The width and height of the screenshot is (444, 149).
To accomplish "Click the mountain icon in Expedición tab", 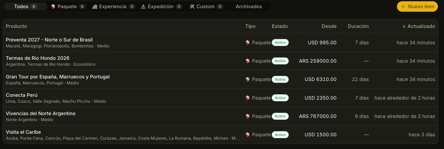I will (143, 6).
